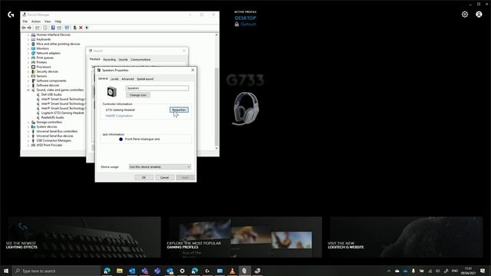Open Windows Start menu
The width and height of the screenshot is (491, 276).
click(6, 271)
